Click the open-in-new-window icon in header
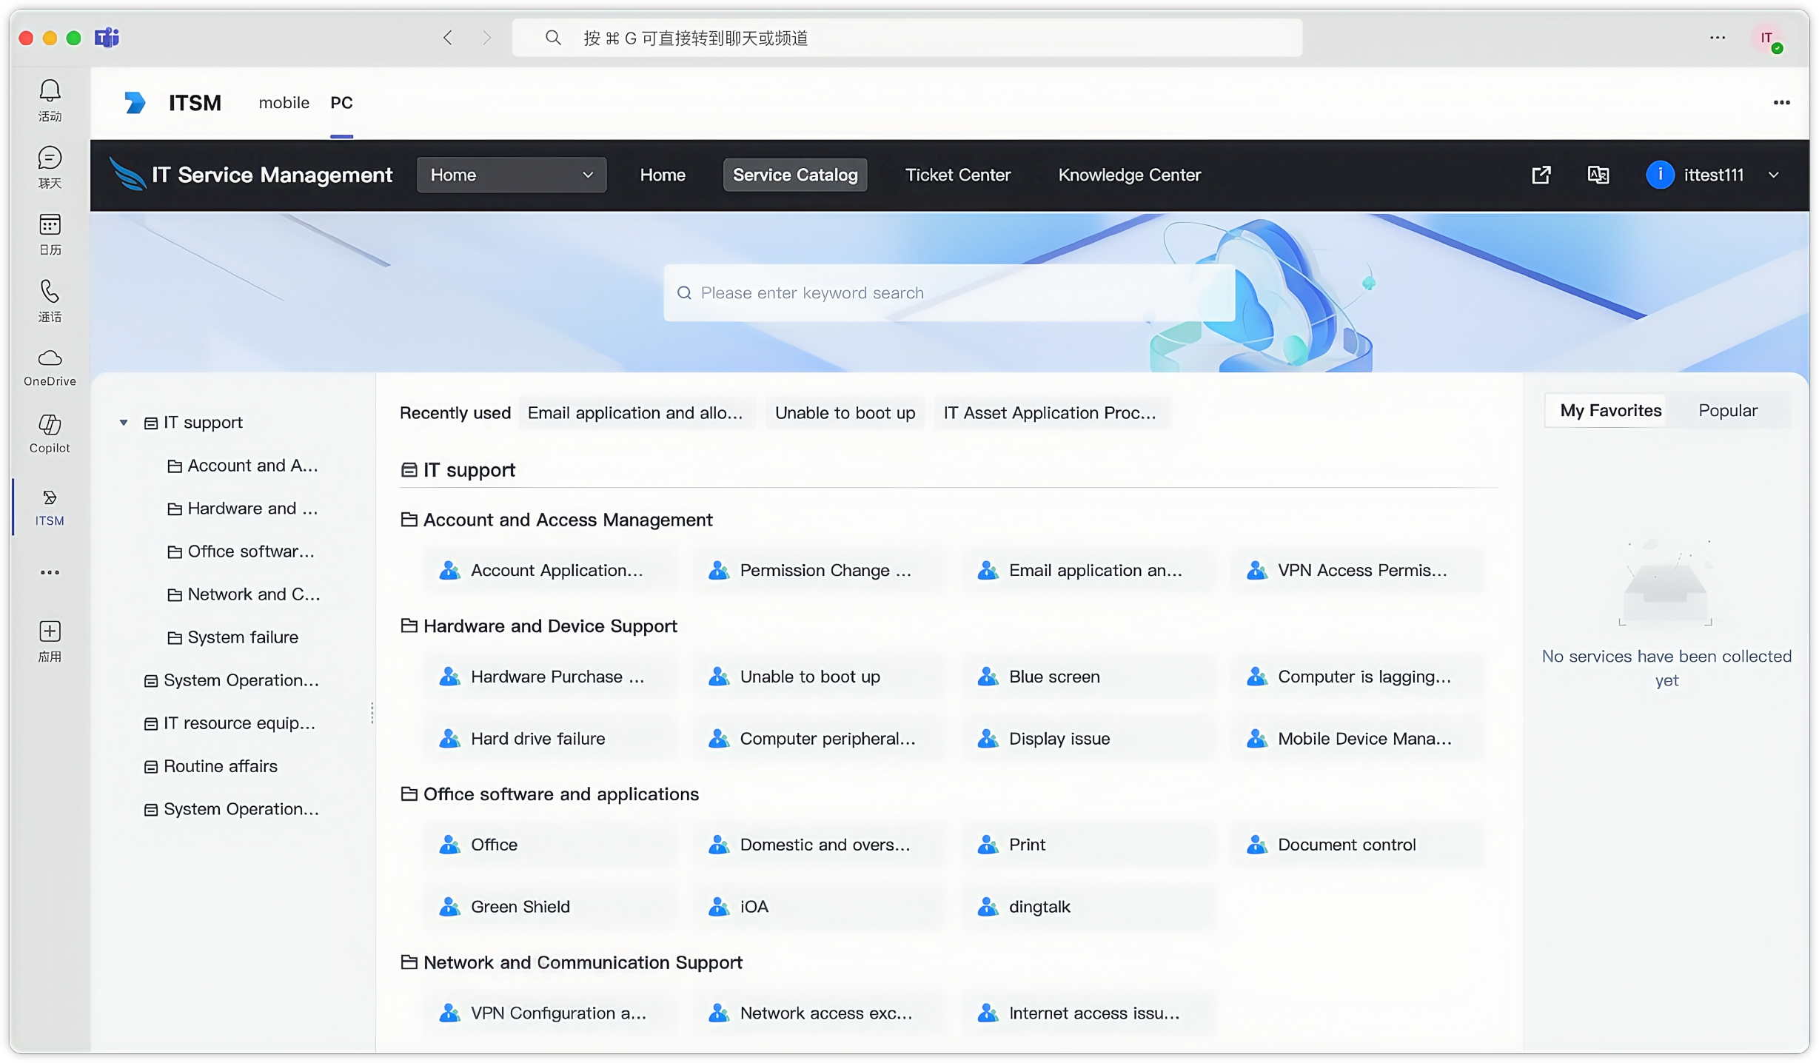This screenshot has height=1063, width=1819. pyautogui.click(x=1541, y=175)
